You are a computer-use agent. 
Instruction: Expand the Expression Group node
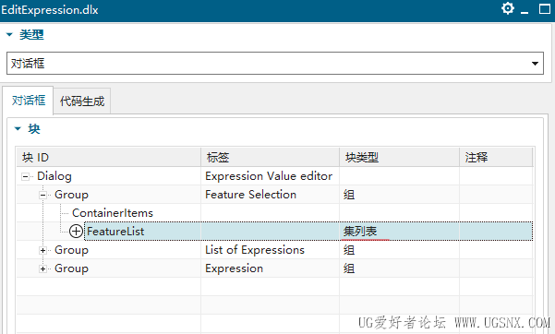[42, 268]
